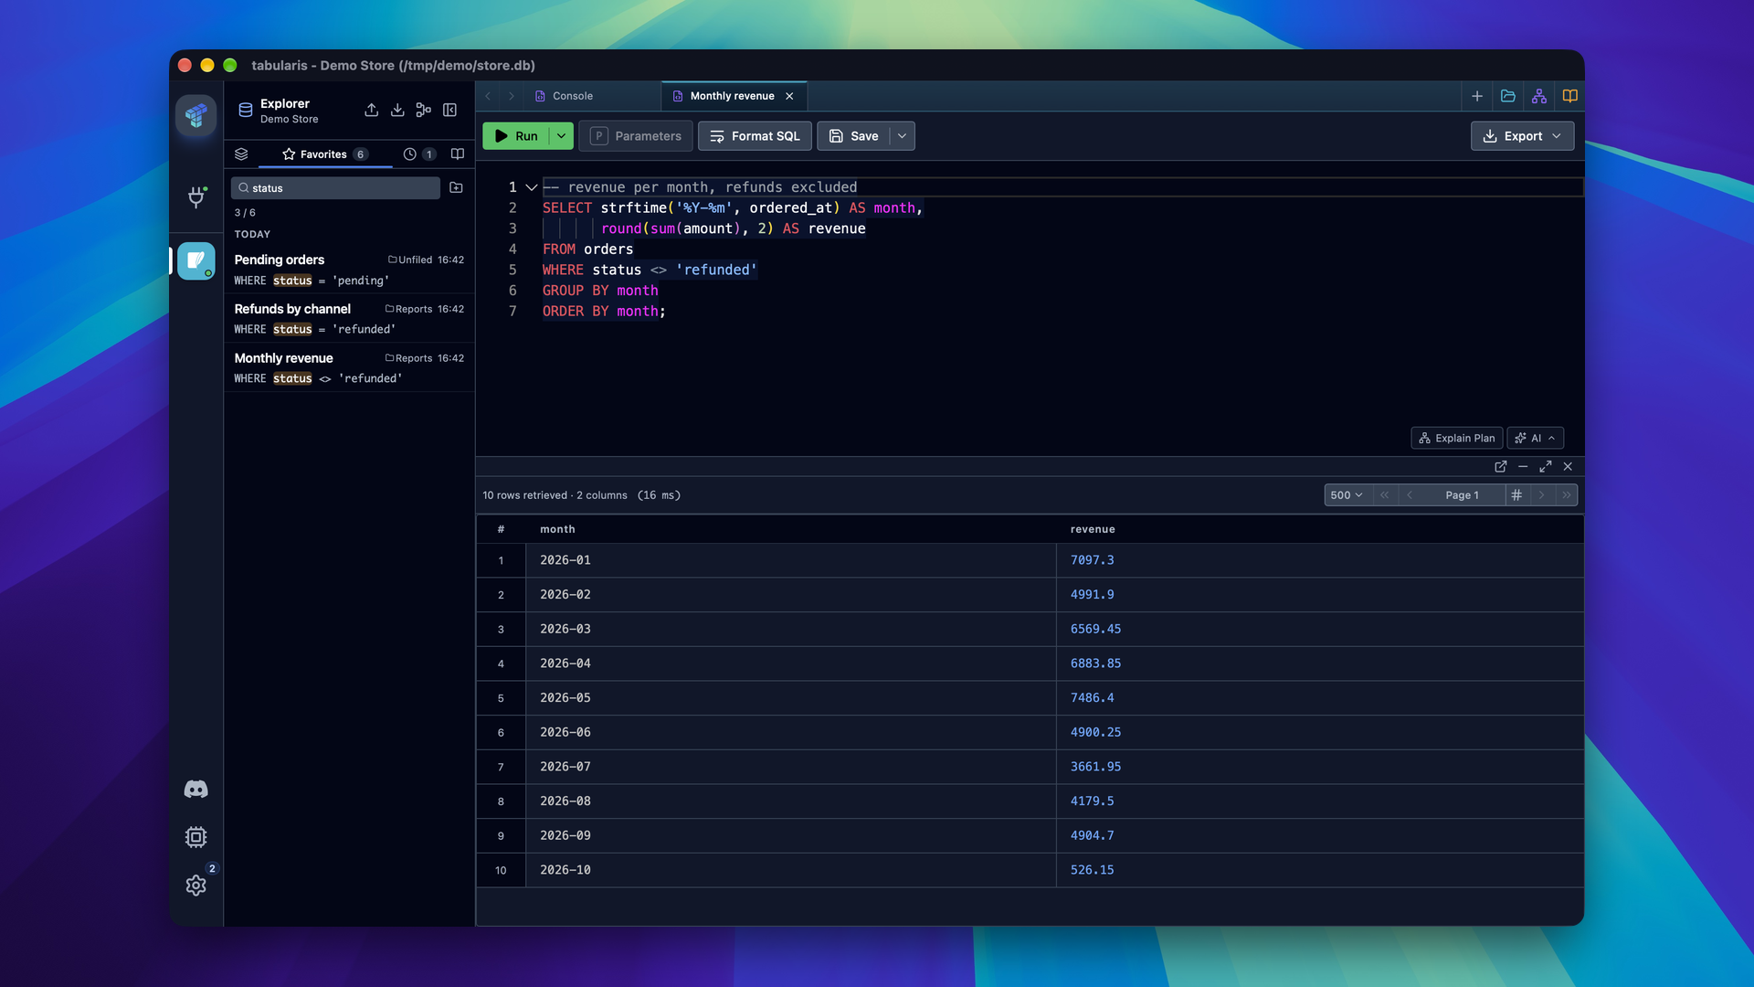Open the schema diagram icon in Explorer header
Screen dimensions: 1754x987
[423, 110]
